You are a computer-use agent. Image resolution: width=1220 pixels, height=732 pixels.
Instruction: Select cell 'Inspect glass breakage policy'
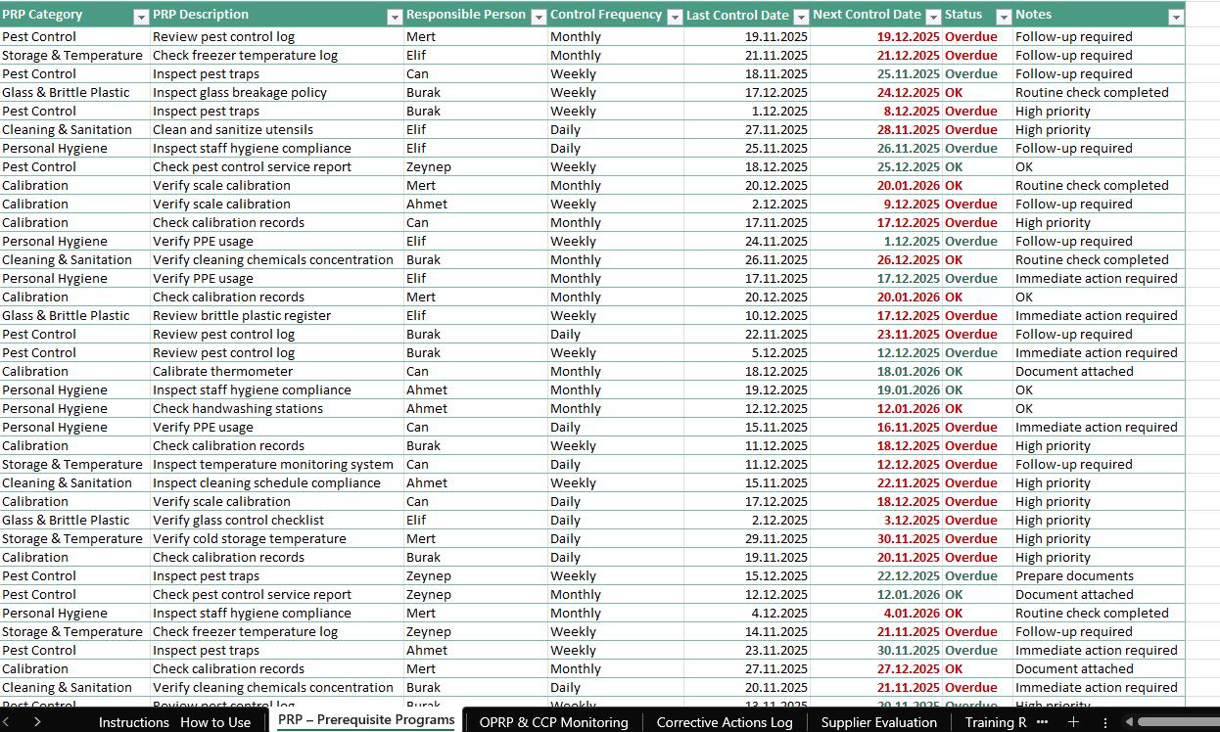277,92
